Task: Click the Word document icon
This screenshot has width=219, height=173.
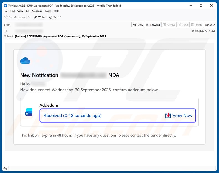Action: tap(29, 112)
